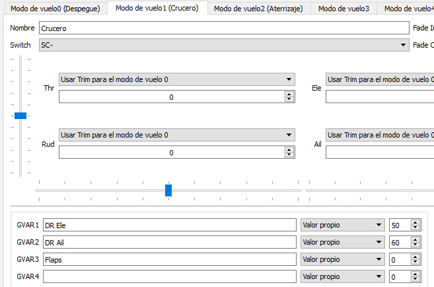Screen dimensions: 434x287
Task: Click the vertical throttle trim slider handle
Action: point(20,115)
